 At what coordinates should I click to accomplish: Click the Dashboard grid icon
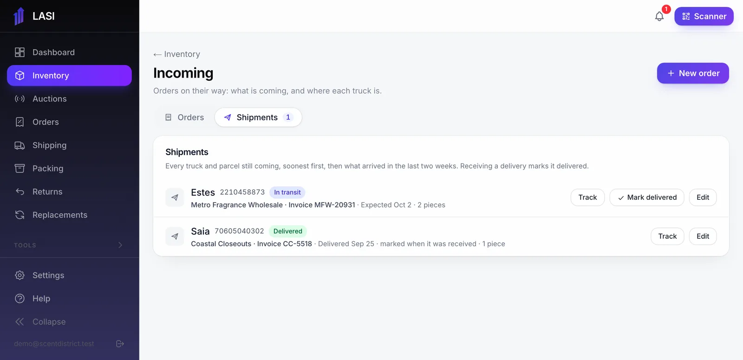(x=20, y=52)
